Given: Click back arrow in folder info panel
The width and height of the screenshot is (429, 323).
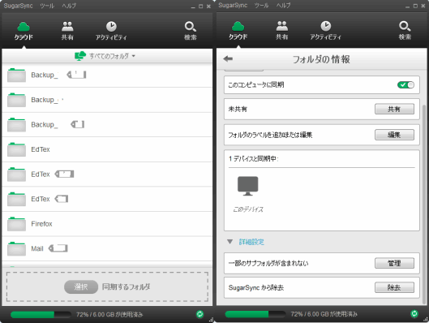Looking at the screenshot, I should tap(228, 58).
